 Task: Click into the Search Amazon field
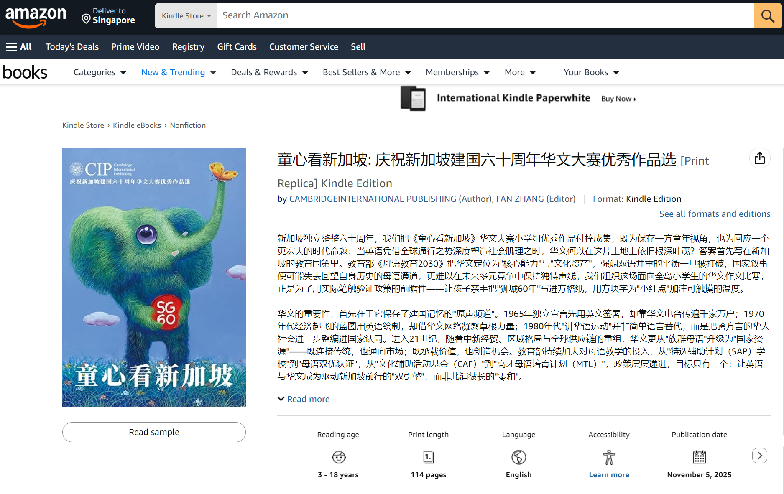485,16
